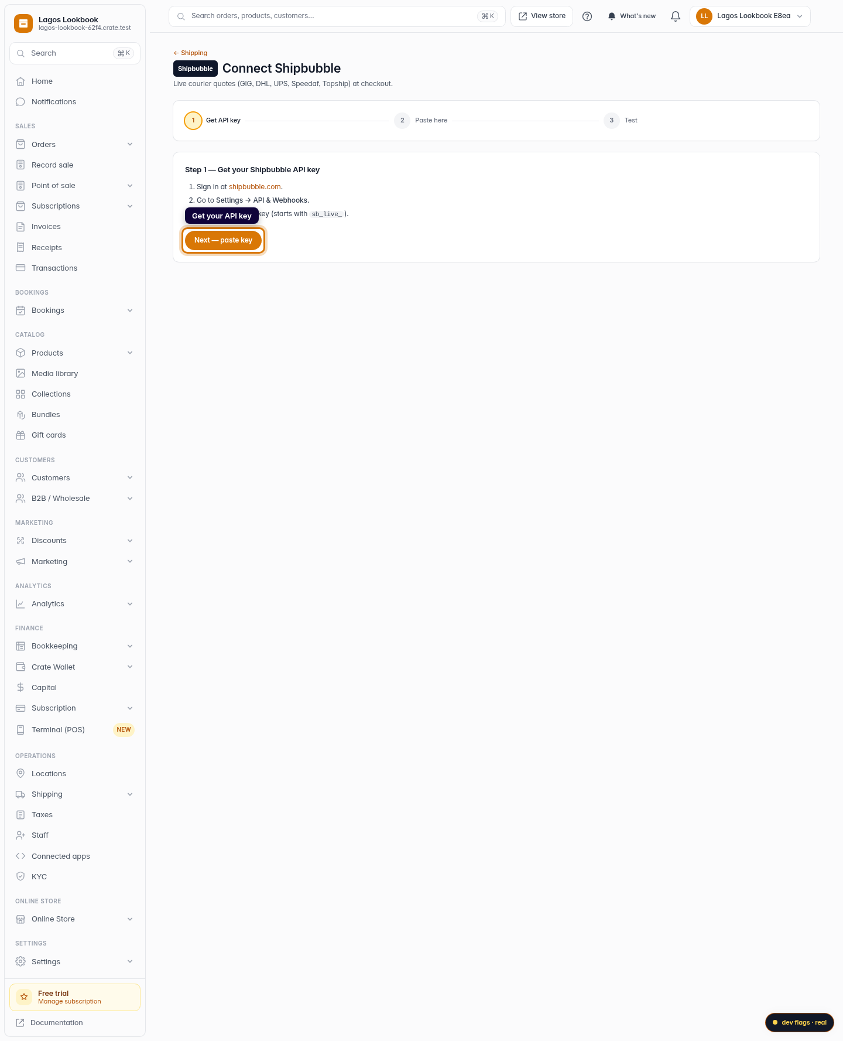This screenshot has height=1041, width=843.
Task: Expand the Orders submenu chevron
Action: [x=130, y=145]
